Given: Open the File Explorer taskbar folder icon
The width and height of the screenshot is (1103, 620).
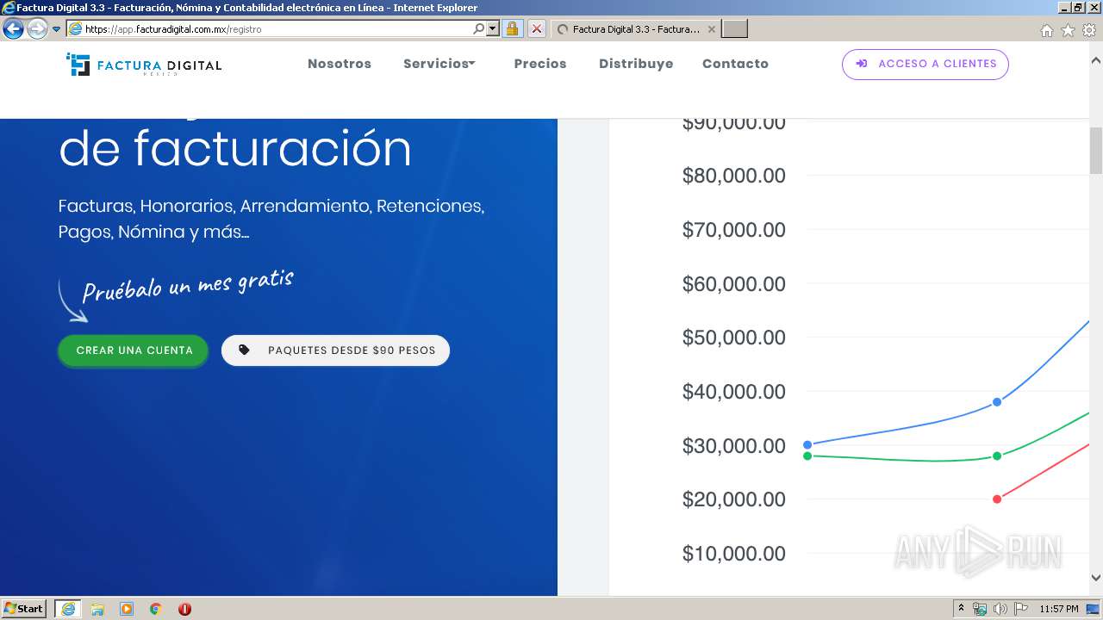Looking at the screenshot, I should (x=97, y=609).
